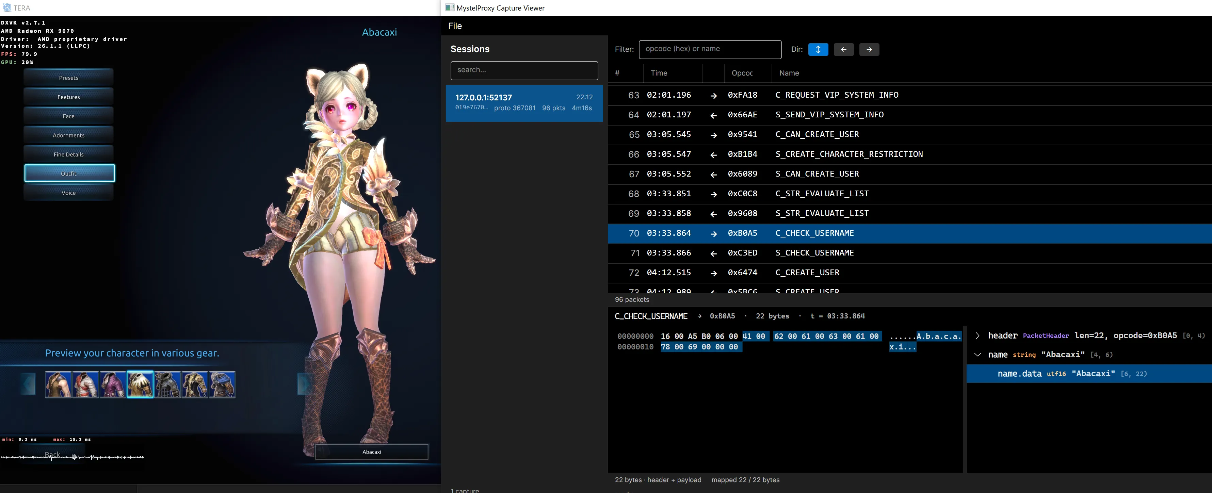The width and height of the screenshot is (1212, 493).
Task: Show packets in both directions
Action: 818,49
